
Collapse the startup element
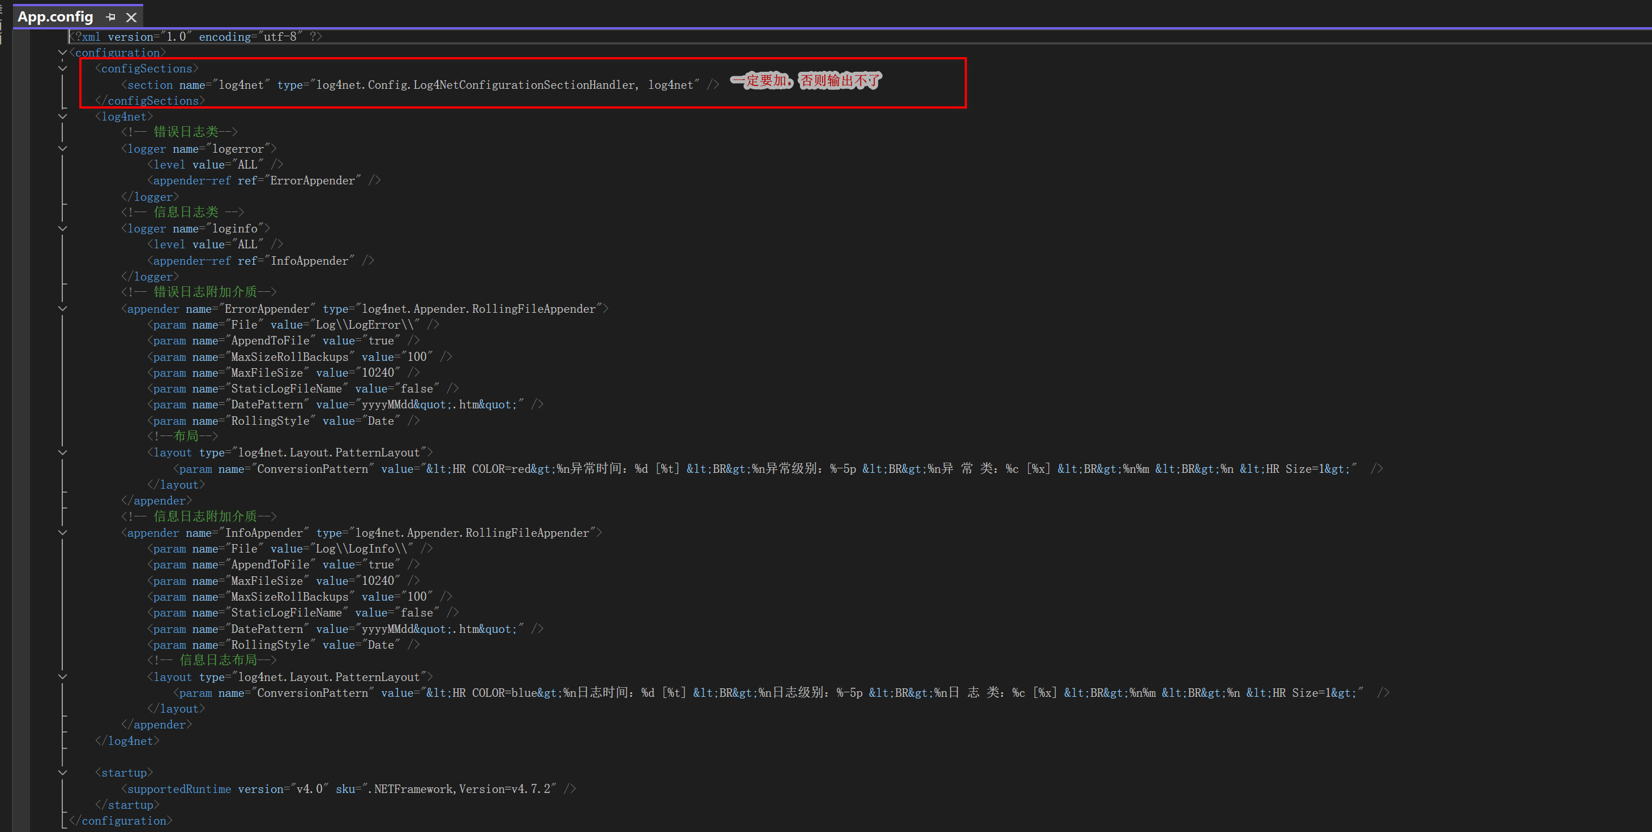click(x=62, y=773)
